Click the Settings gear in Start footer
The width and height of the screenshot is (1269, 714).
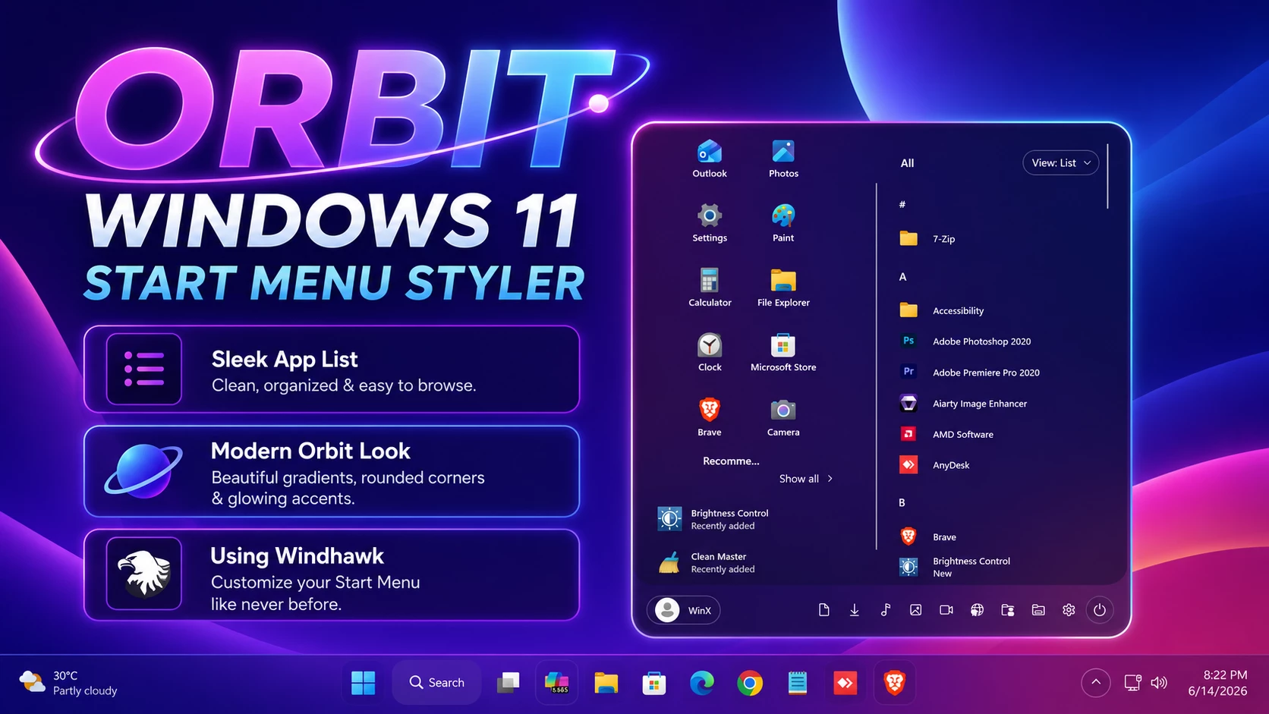point(1069,610)
